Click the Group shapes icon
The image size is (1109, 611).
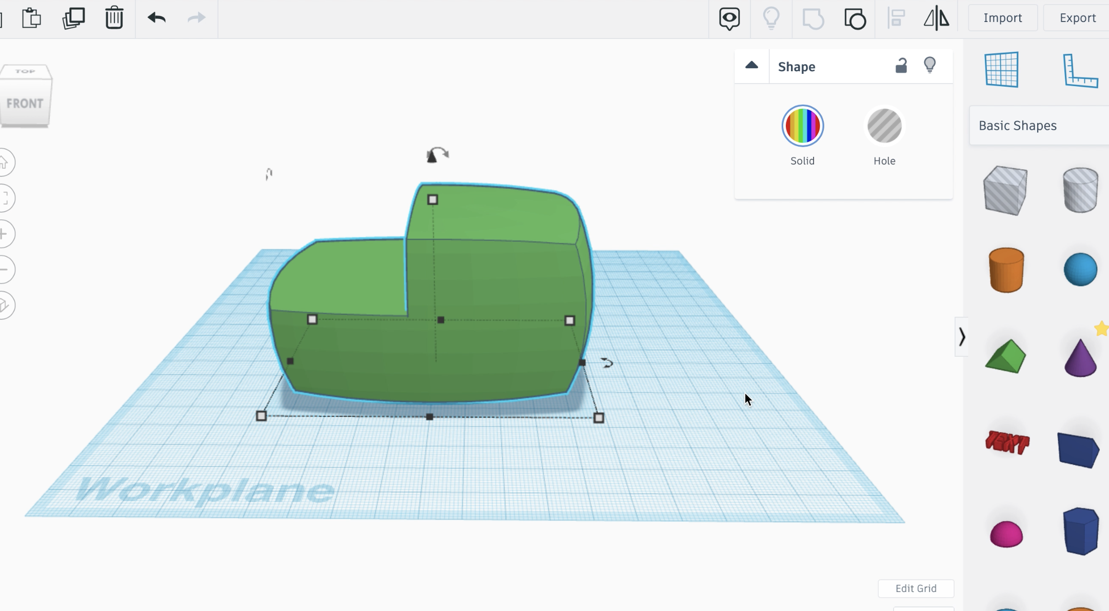[813, 19]
